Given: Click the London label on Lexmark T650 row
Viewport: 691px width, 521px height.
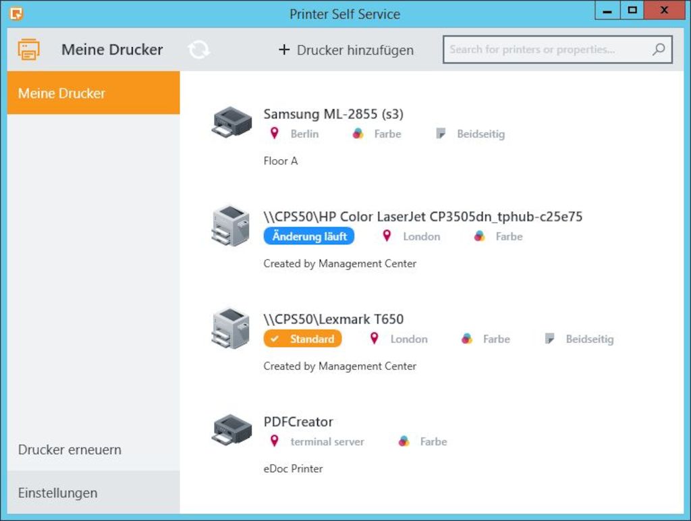Looking at the screenshot, I should [x=409, y=339].
